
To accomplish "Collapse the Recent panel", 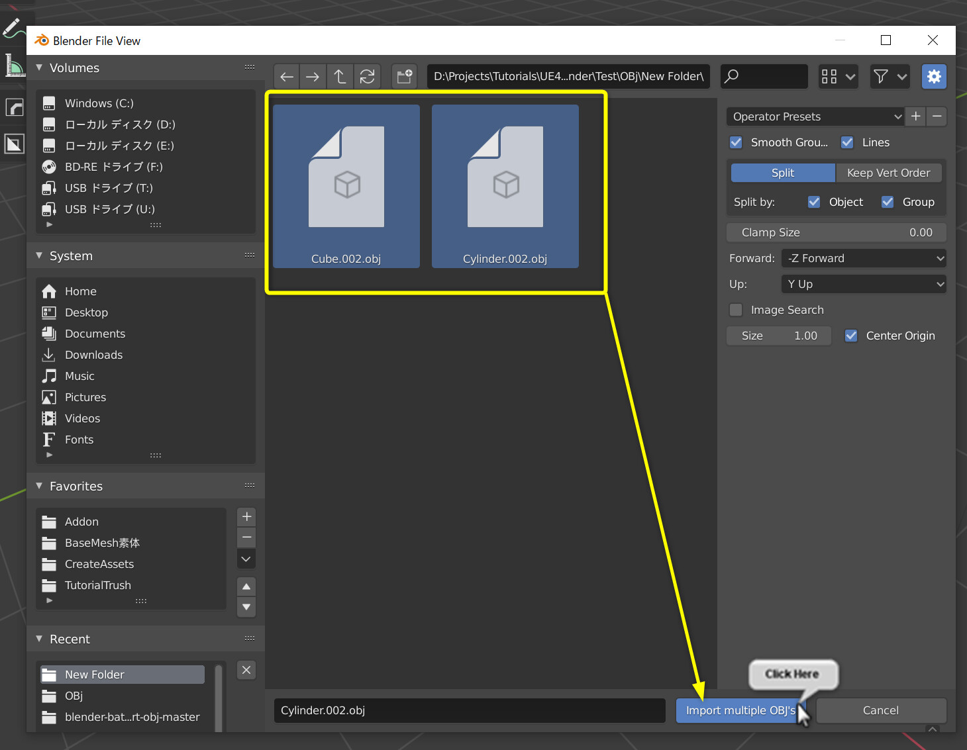I will click(x=39, y=639).
